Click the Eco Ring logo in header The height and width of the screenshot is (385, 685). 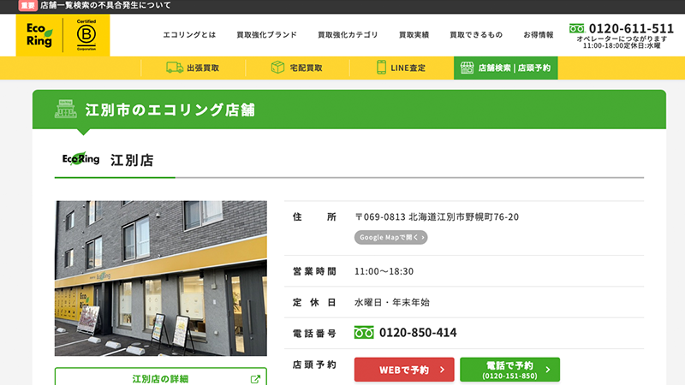(39, 35)
